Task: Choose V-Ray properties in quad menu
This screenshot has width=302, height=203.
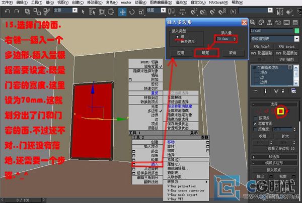Action: coord(182,186)
